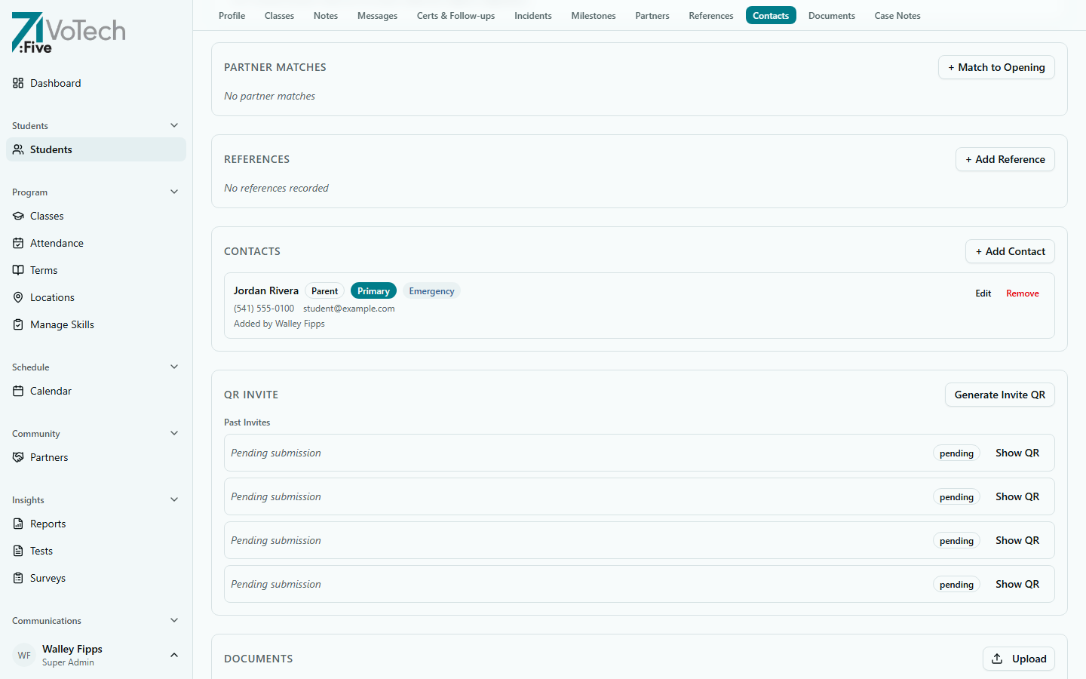Image resolution: width=1086 pixels, height=679 pixels.
Task: View the Locations page
Action: (52, 297)
